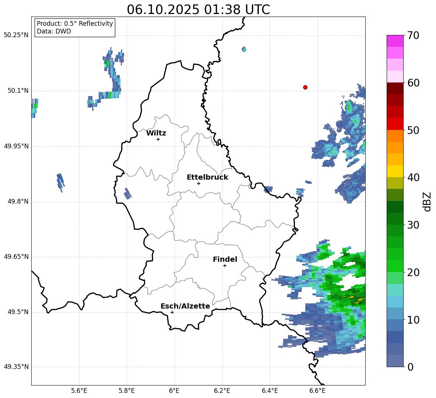Click the 6.4°E longitude label
Viewport: 436px width, 398px height.
click(x=270, y=391)
